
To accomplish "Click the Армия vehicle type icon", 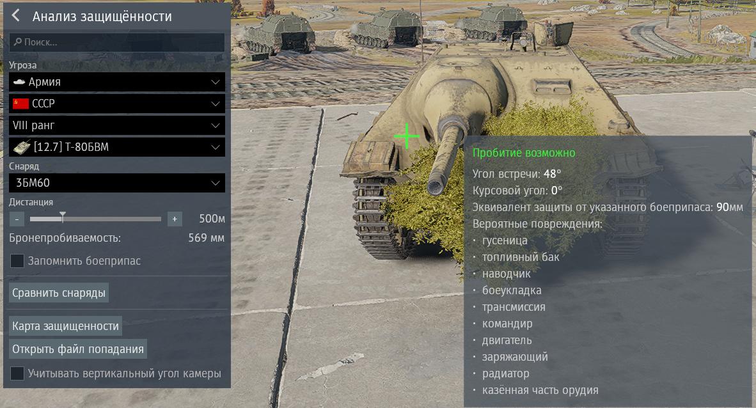I will tap(19, 82).
